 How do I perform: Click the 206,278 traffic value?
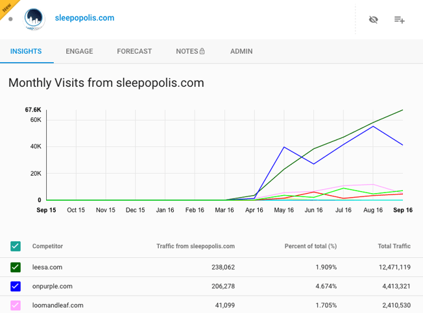coord(223,286)
